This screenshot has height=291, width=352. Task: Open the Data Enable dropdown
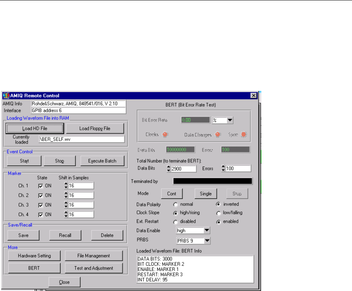(x=207, y=230)
